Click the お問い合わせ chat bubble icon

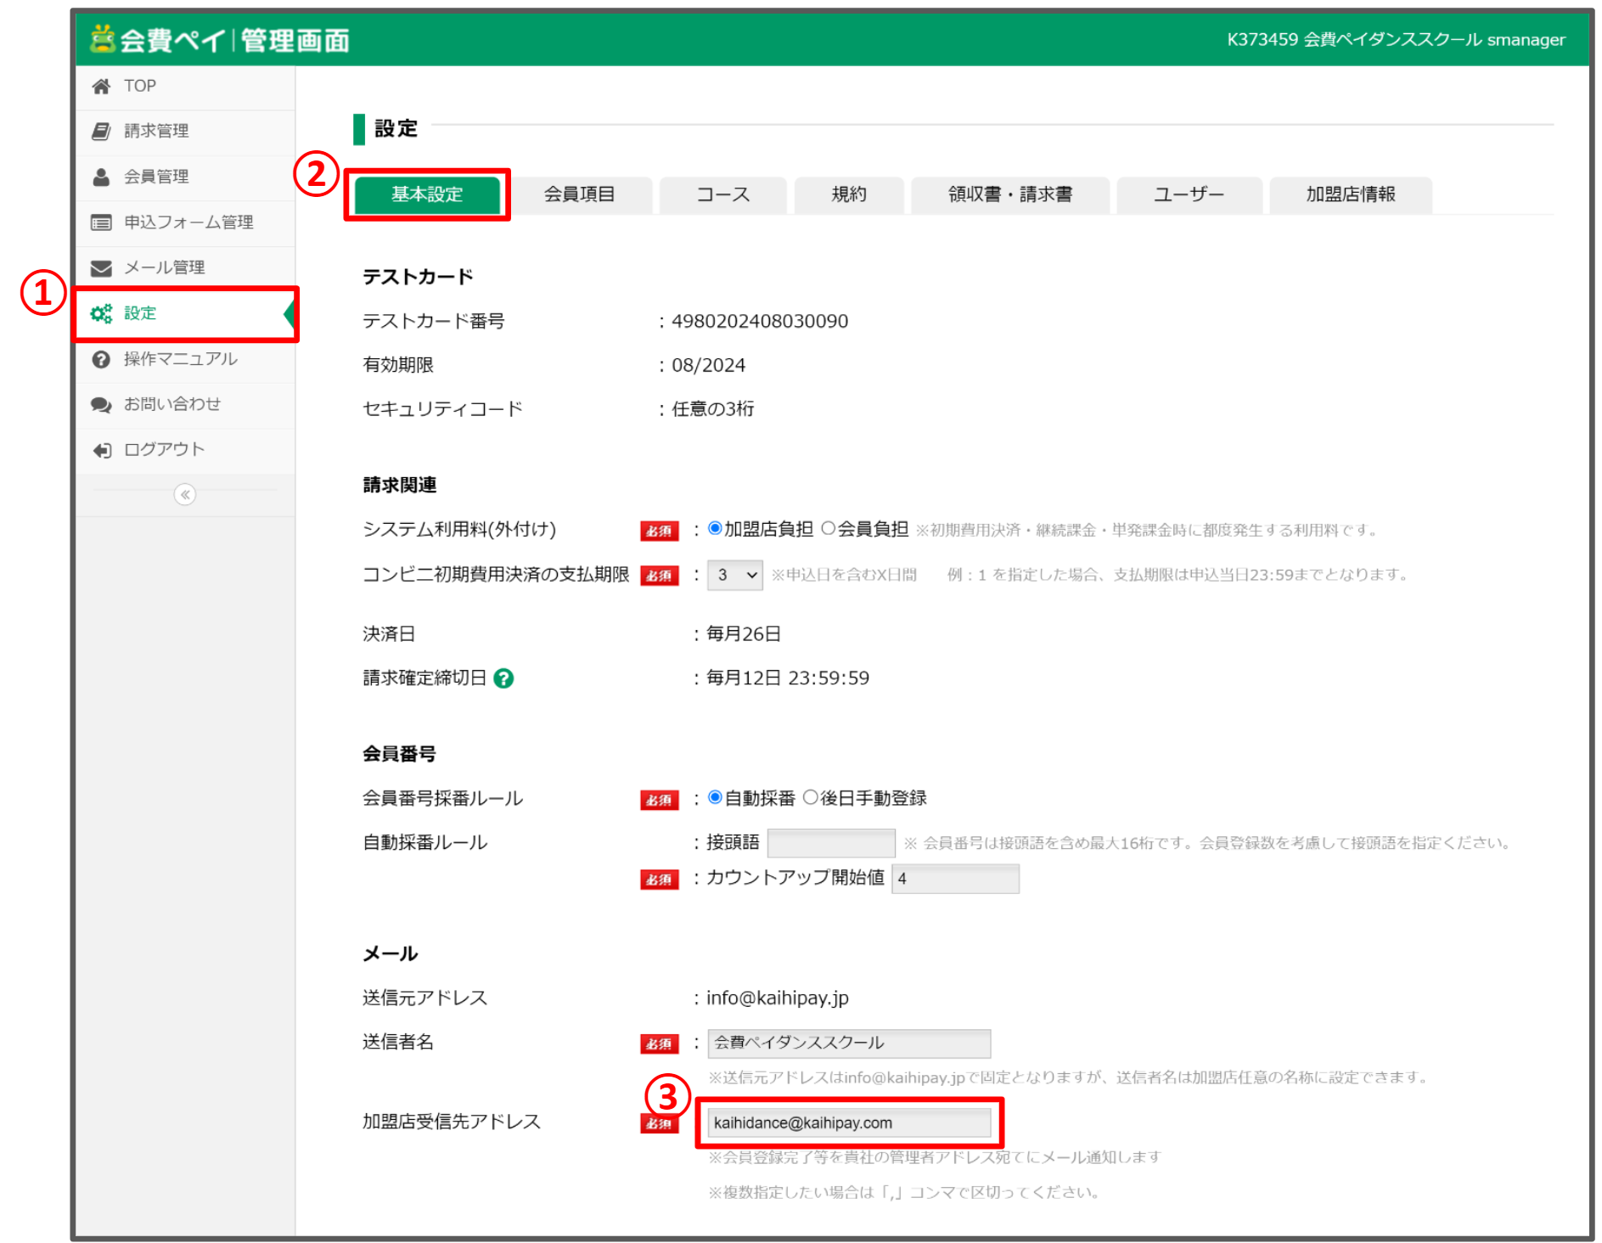click(x=100, y=405)
